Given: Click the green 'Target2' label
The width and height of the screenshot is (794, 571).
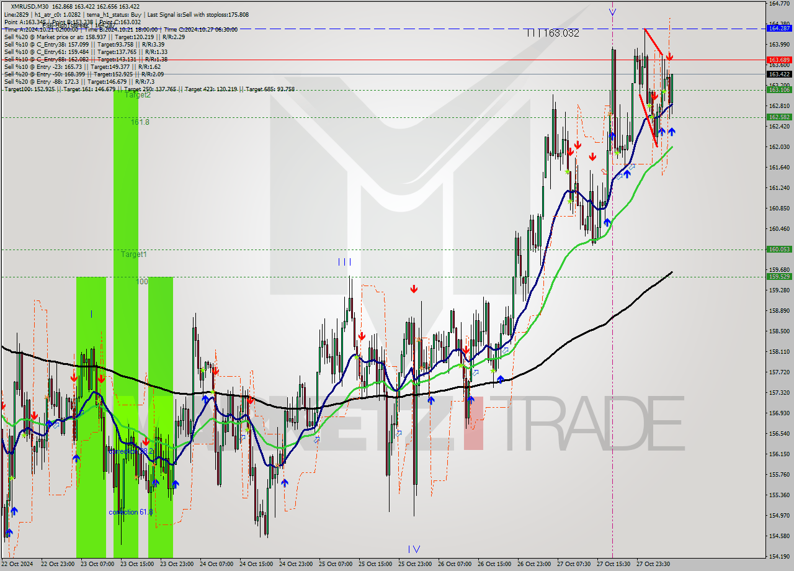Looking at the screenshot, I should coord(137,95).
